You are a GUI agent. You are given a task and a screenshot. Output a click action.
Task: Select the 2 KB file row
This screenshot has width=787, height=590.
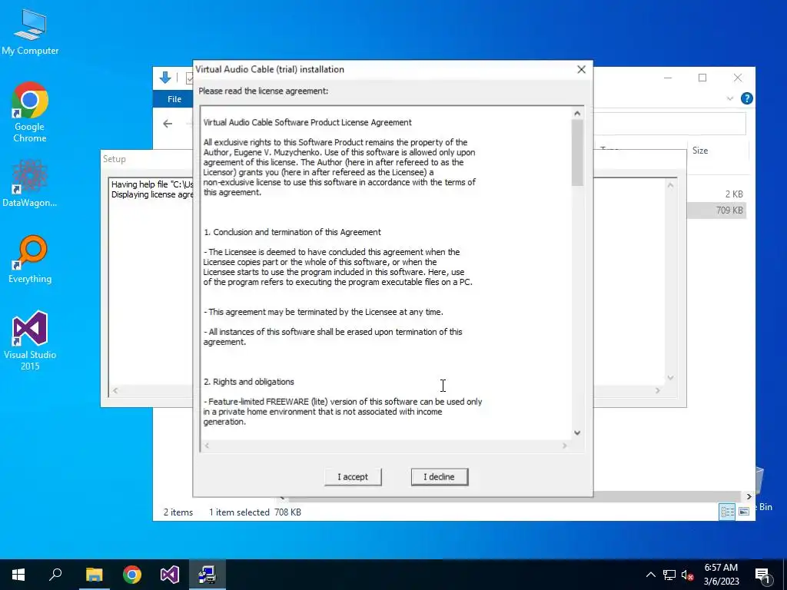pos(716,194)
